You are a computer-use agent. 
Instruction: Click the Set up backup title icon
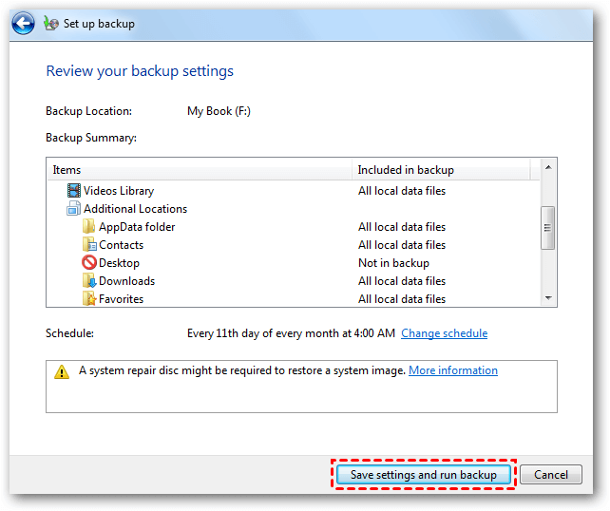tap(51, 24)
